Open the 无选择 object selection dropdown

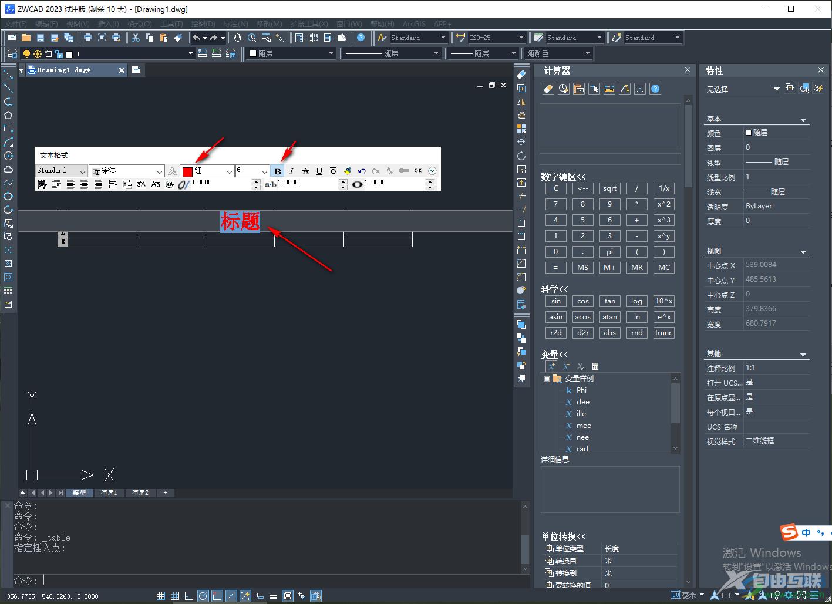pos(776,89)
